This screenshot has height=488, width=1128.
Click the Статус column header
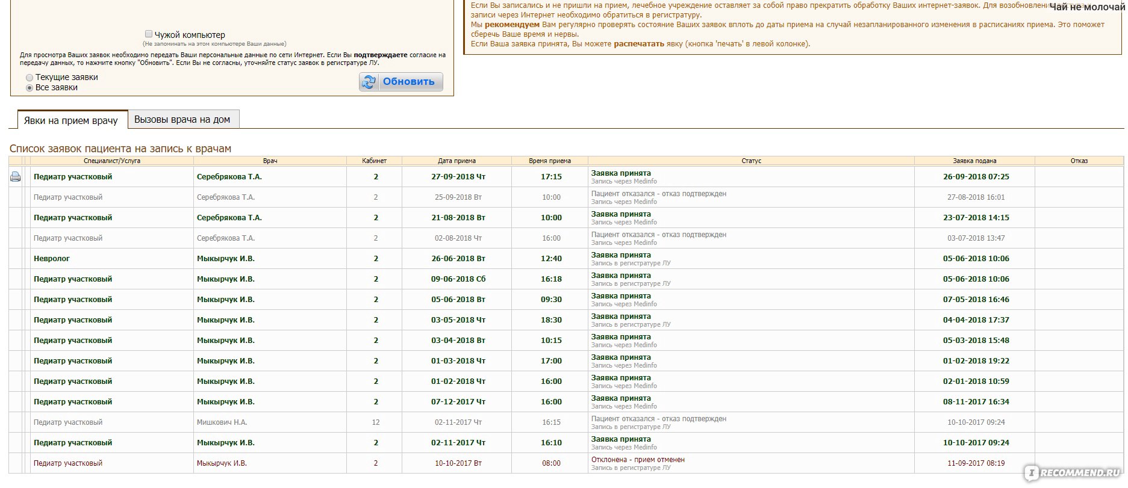(x=751, y=161)
